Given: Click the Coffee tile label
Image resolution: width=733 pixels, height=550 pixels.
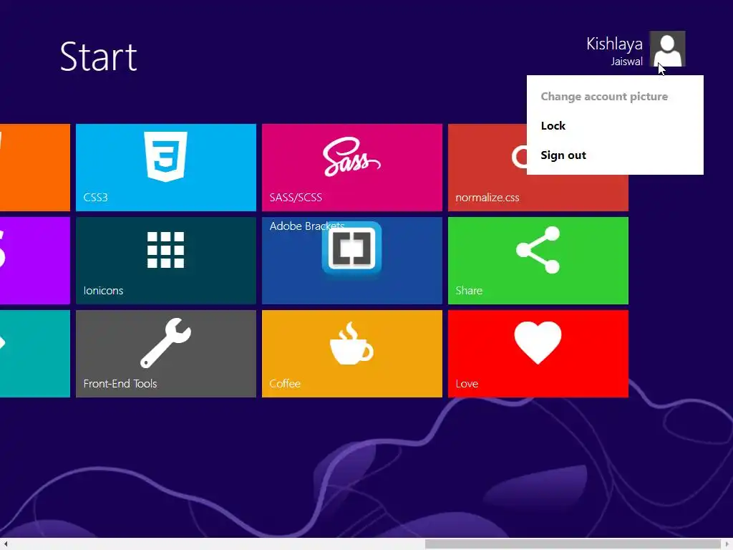Looking at the screenshot, I should coord(285,384).
